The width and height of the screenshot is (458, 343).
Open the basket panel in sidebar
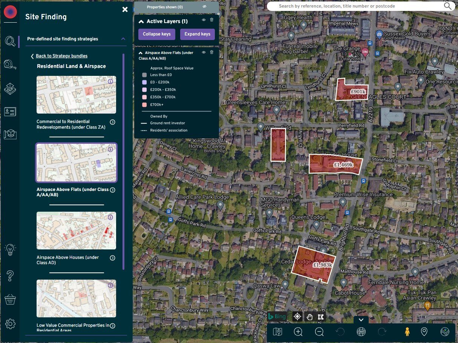click(x=10, y=299)
